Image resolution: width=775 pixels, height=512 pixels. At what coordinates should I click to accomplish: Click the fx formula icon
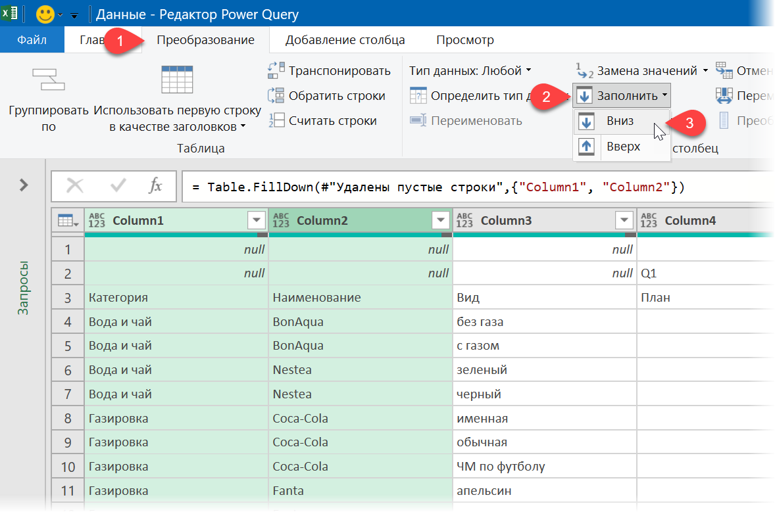156,185
